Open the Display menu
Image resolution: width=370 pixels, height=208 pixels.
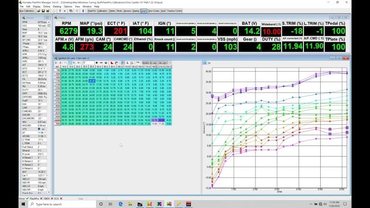click(x=36, y=6)
